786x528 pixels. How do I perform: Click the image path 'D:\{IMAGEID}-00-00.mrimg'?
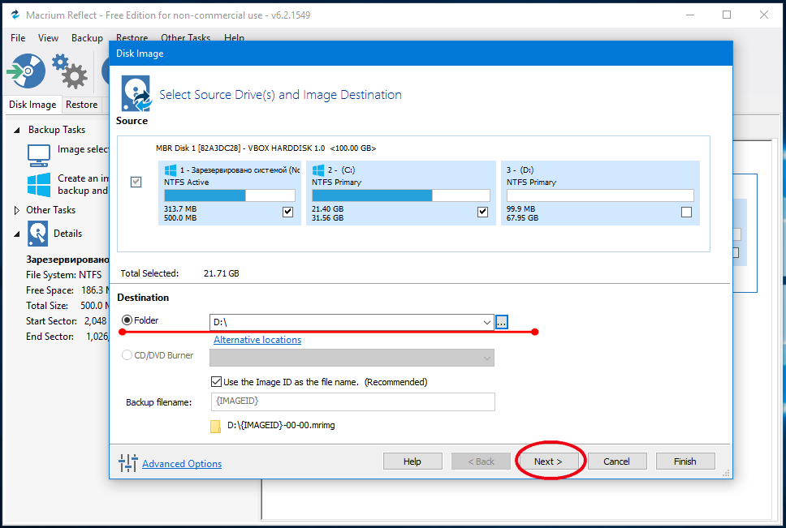281,426
